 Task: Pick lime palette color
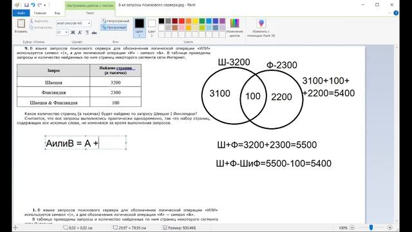[x=202, y=28]
